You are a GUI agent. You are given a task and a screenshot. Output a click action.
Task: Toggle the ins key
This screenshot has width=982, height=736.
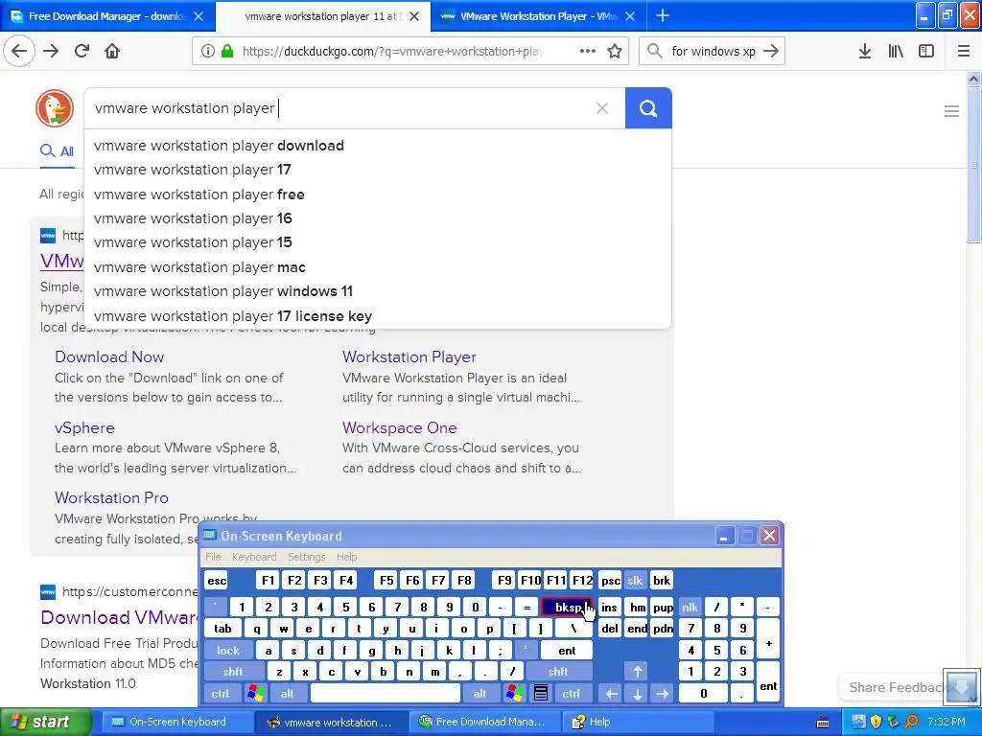609,607
